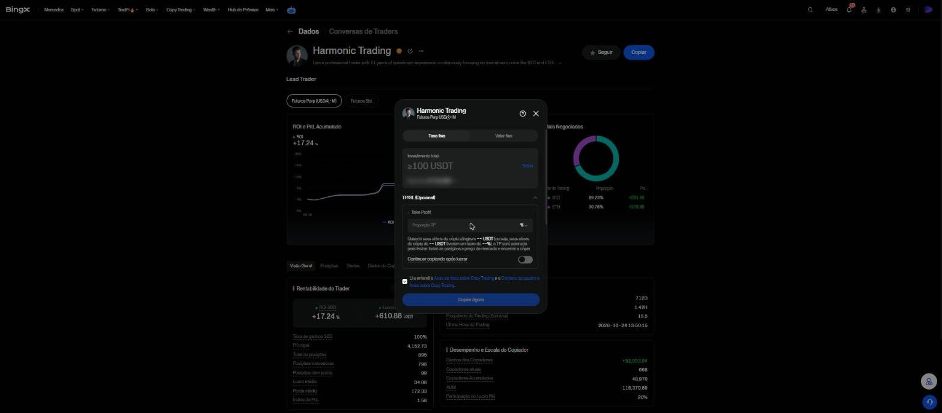942x413 pixels.
Task: Click the download app icon
Action: coord(878,10)
